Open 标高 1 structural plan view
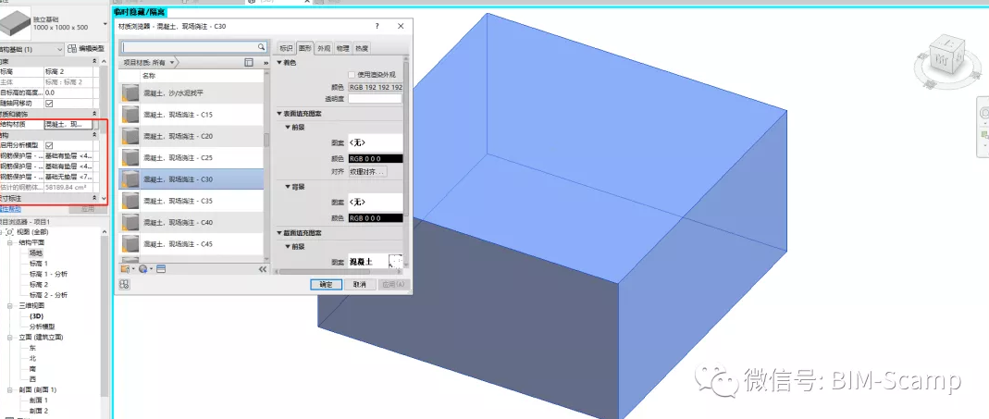Image resolution: width=989 pixels, height=419 pixels. [x=39, y=263]
